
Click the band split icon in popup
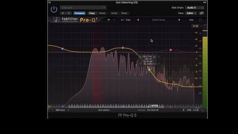141,64
